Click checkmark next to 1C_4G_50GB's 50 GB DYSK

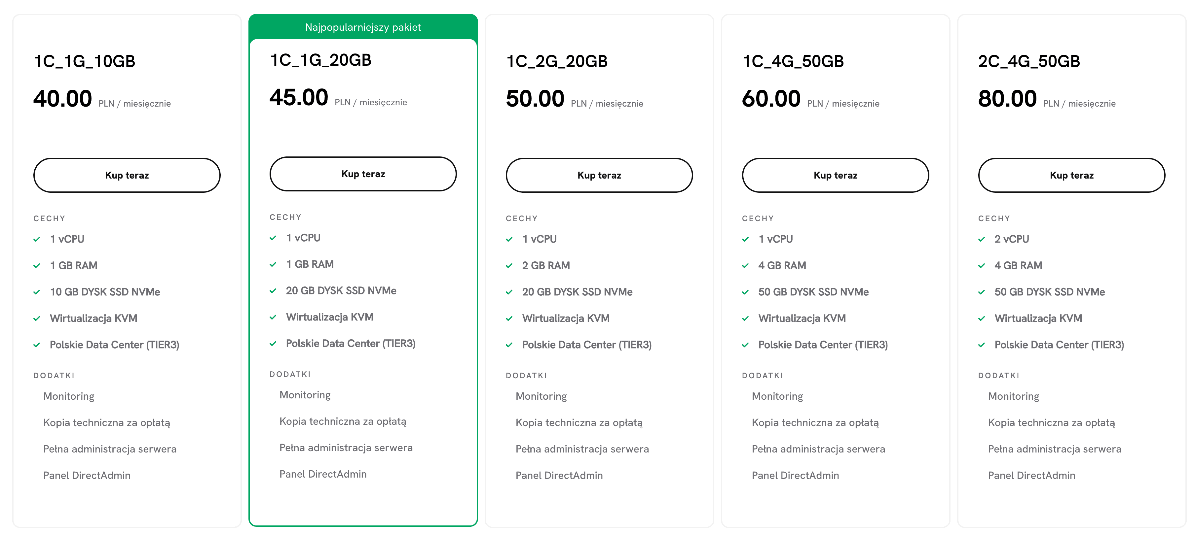coord(745,292)
